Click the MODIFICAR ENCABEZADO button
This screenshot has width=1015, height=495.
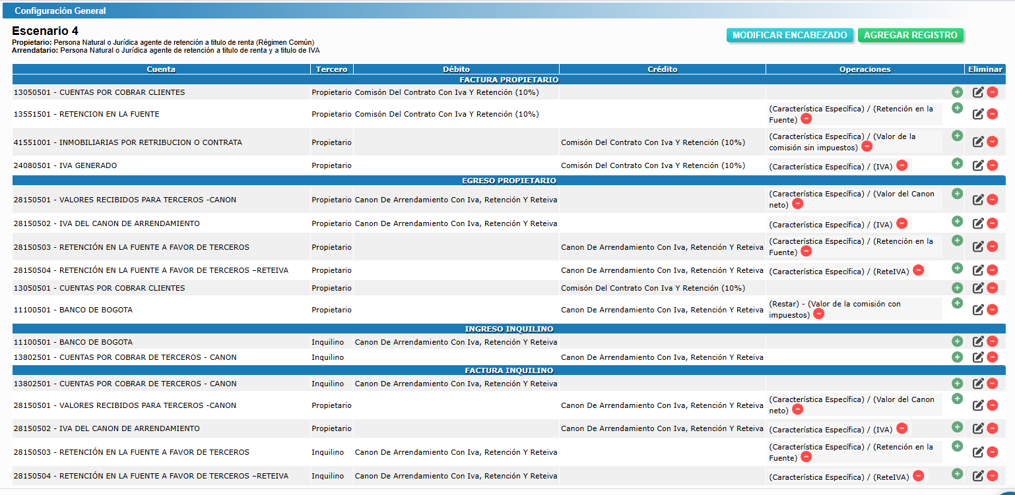point(789,36)
